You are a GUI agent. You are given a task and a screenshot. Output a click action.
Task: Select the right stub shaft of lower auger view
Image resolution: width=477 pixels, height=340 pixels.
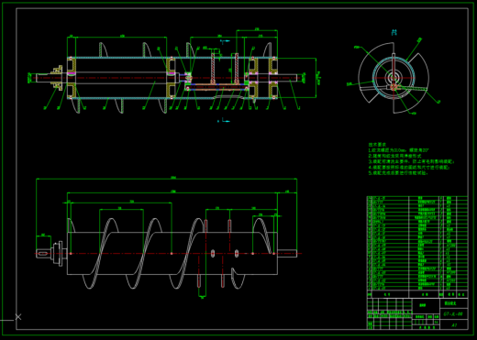coord(287,253)
